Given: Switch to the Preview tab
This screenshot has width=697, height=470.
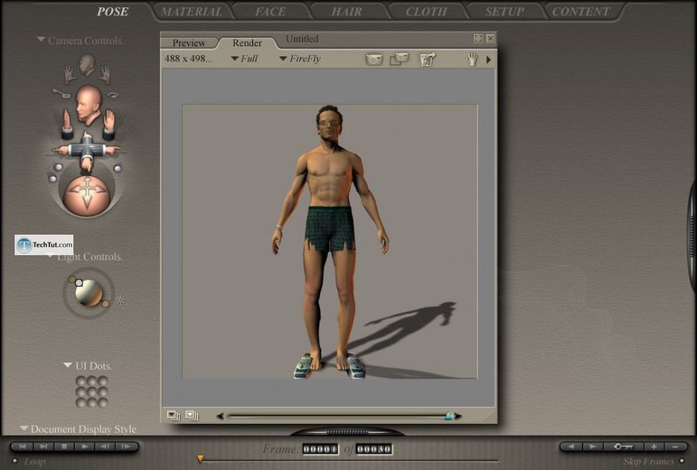Looking at the screenshot, I should 189,43.
